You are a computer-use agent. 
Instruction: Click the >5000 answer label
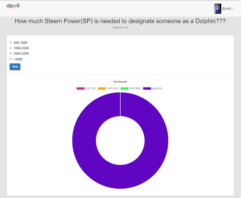click(x=18, y=59)
